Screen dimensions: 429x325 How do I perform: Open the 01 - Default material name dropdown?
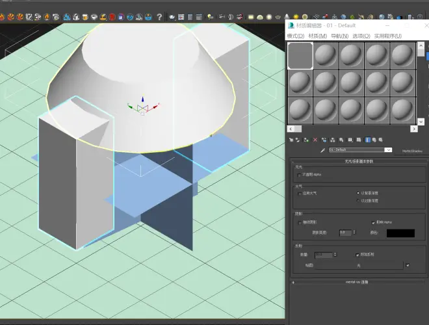pyautogui.click(x=388, y=150)
